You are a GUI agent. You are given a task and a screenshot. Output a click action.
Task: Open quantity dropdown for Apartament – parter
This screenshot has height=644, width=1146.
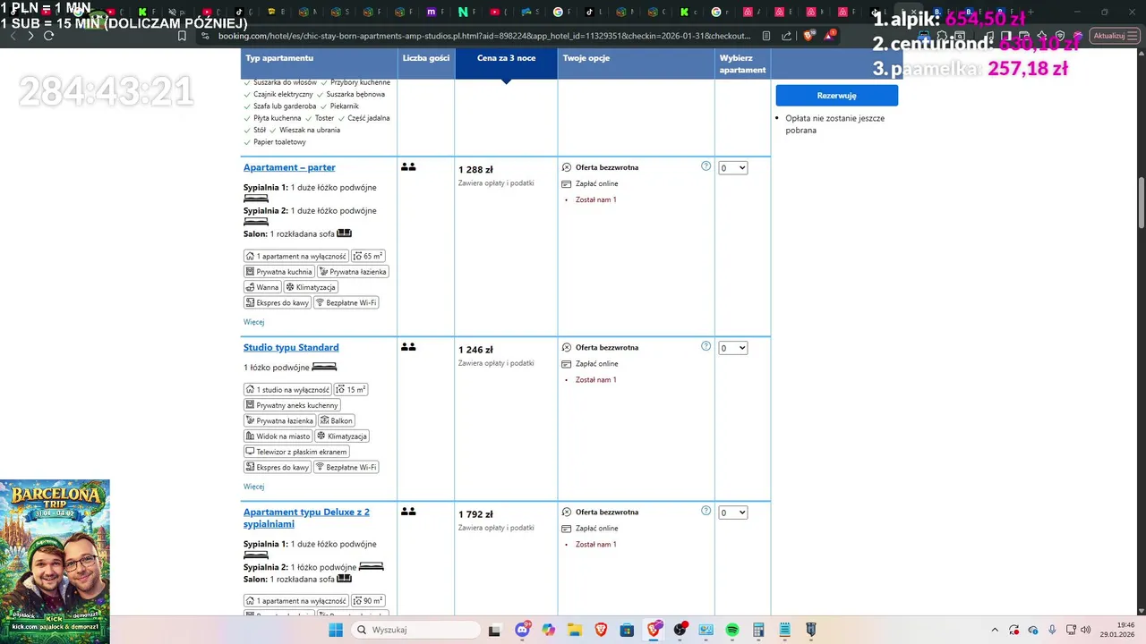pos(732,168)
